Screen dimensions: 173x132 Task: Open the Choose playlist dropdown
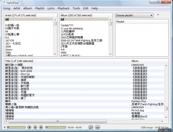[134, 15]
